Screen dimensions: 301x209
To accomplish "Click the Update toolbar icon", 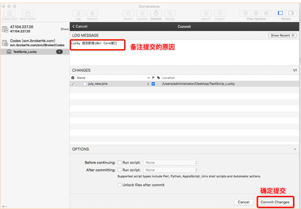I will [142, 13].
